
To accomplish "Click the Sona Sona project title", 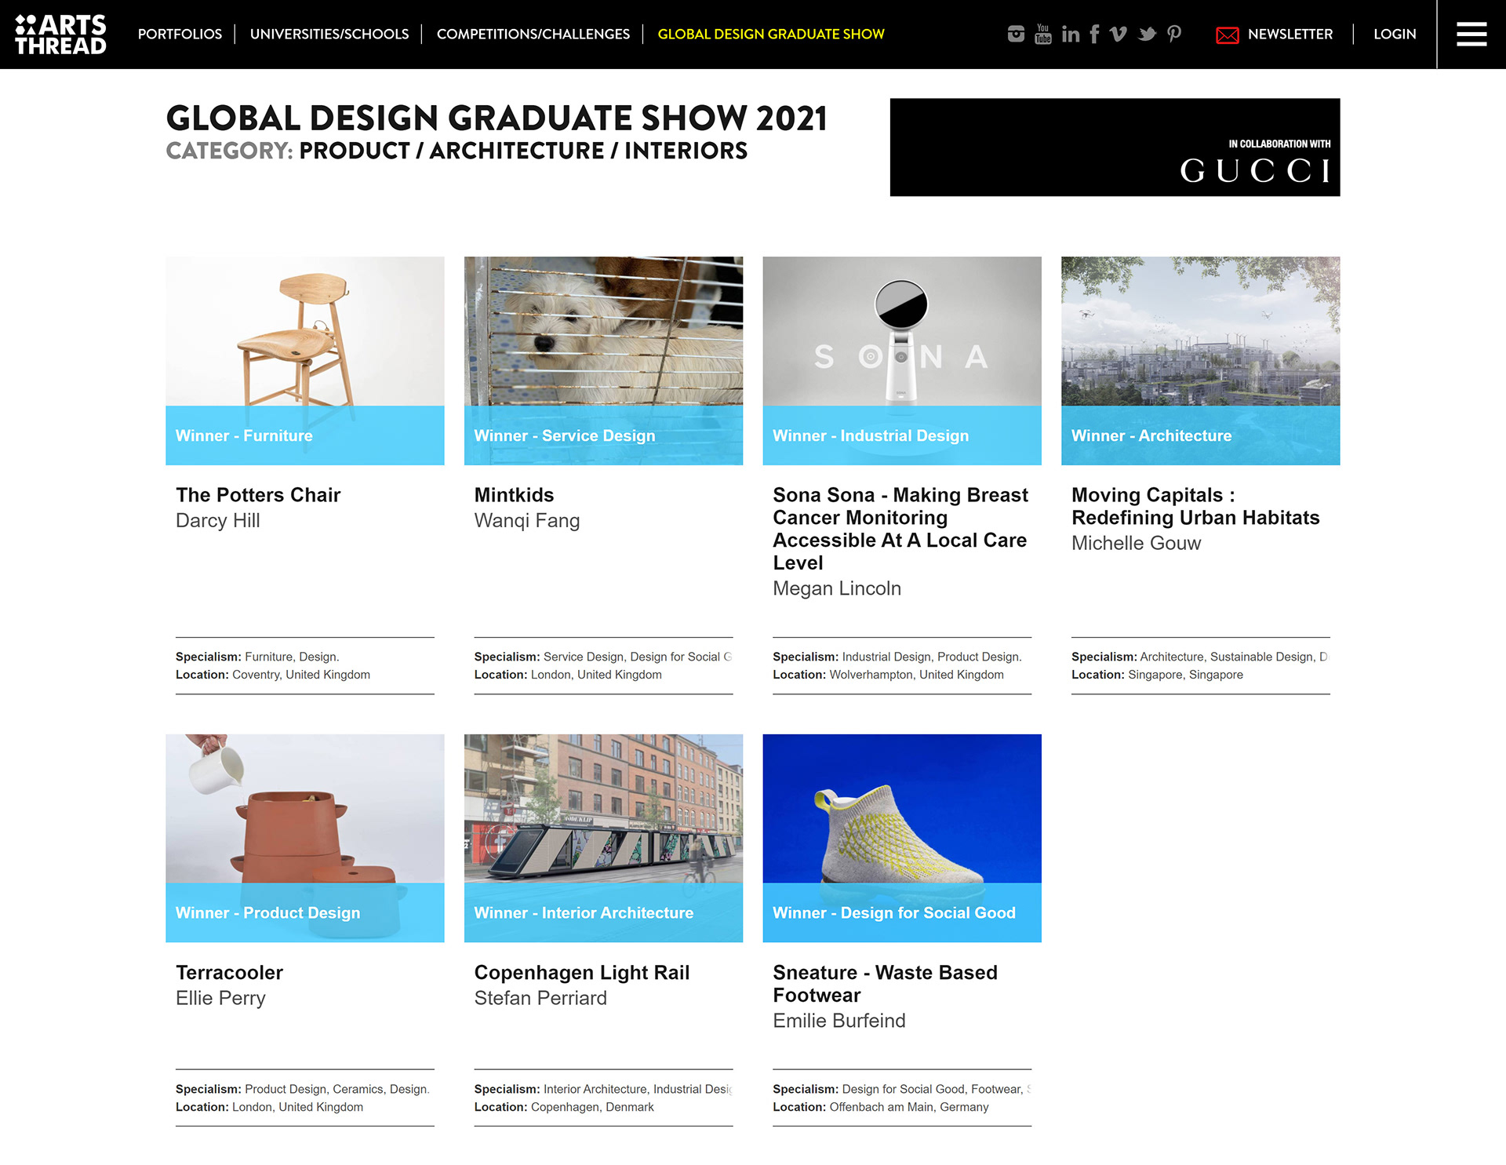I will tap(900, 529).
